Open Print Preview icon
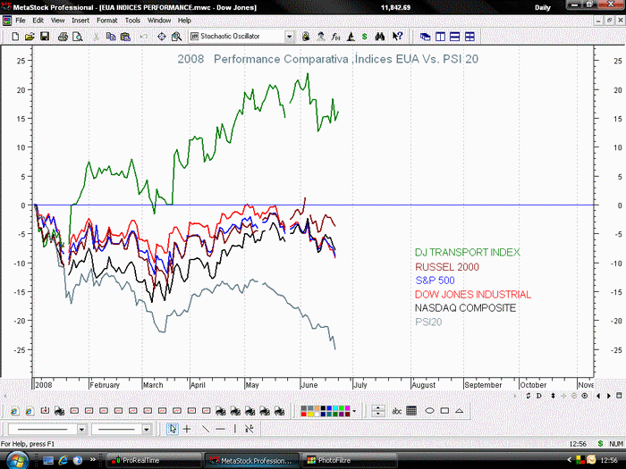 point(78,37)
